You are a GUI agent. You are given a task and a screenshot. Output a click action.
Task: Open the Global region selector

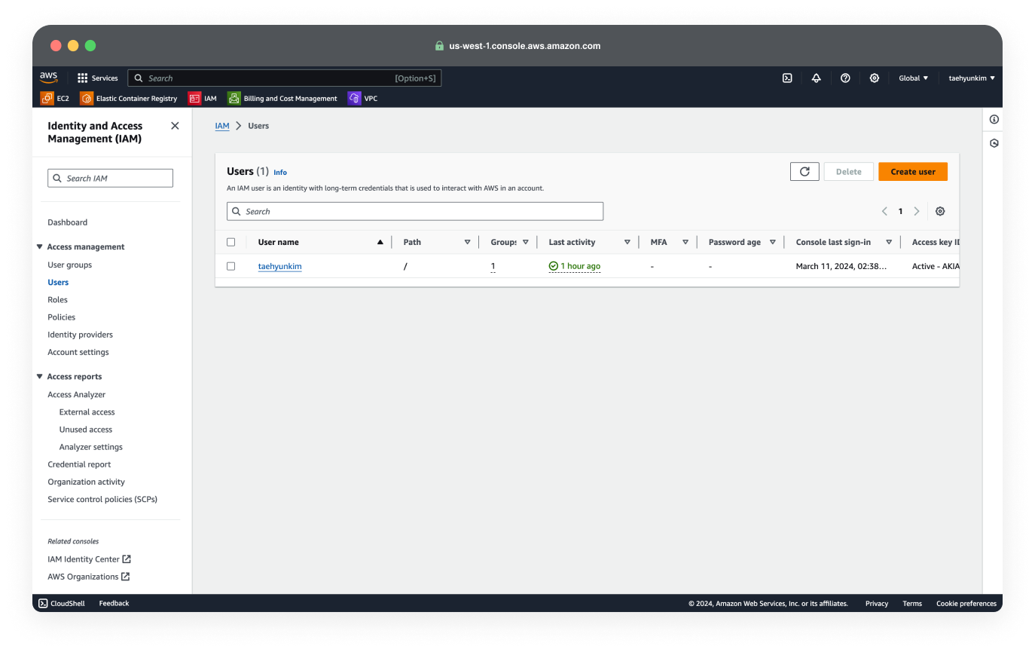click(x=913, y=78)
